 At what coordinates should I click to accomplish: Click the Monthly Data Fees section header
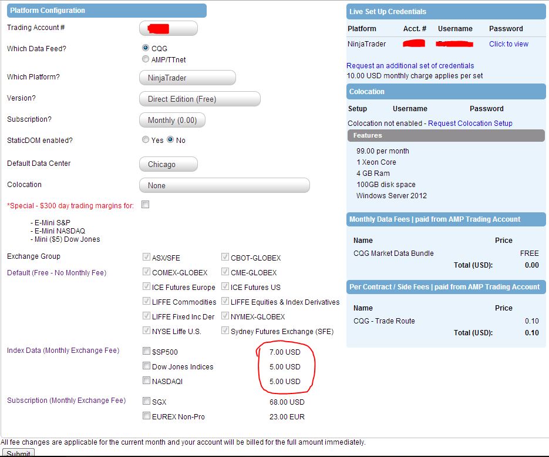tap(446, 219)
